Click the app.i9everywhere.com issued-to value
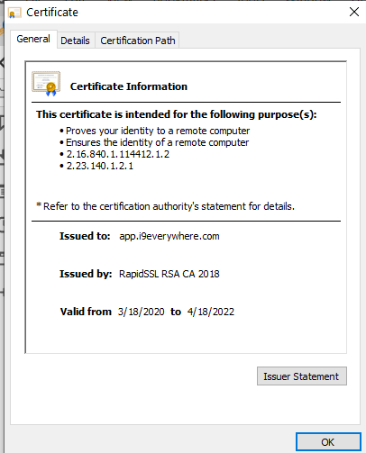This screenshot has height=453, width=366. (169, 236)
